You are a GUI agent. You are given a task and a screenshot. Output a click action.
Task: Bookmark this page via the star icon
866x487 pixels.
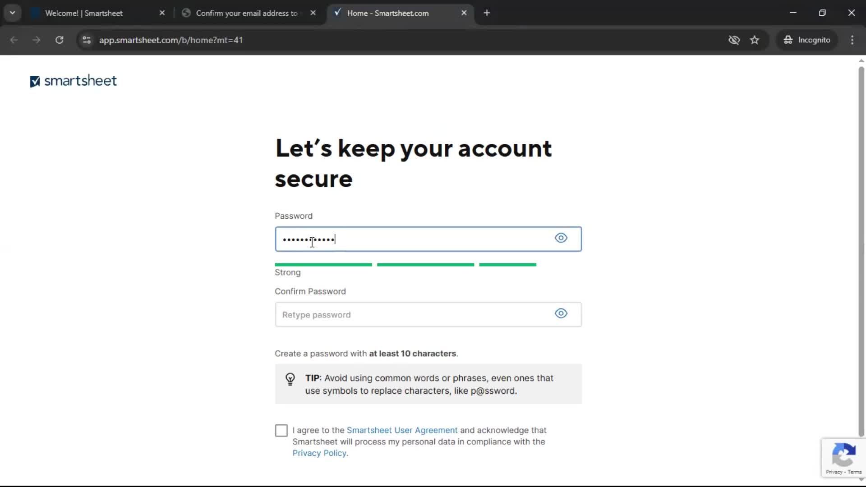[x=755, y=40]
